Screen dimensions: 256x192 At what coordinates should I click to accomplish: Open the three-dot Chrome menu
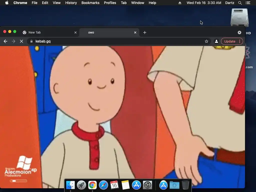240,41
